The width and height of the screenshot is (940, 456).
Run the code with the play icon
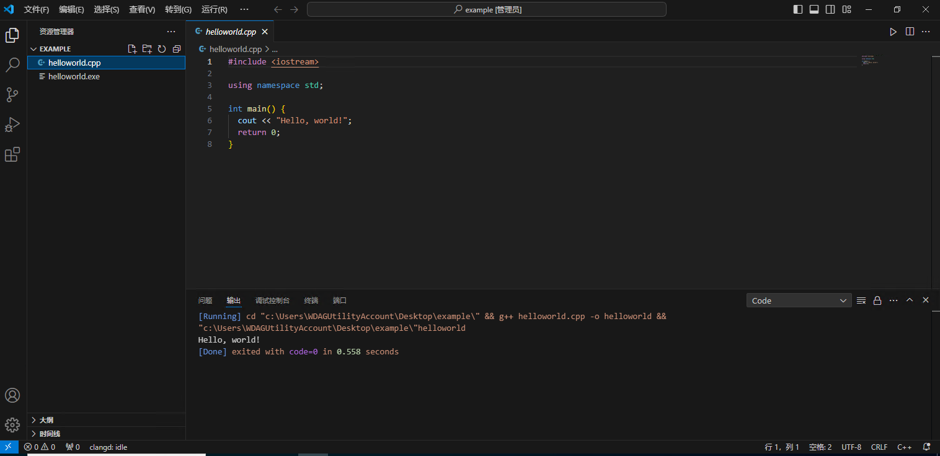click(x=893, y=32)
